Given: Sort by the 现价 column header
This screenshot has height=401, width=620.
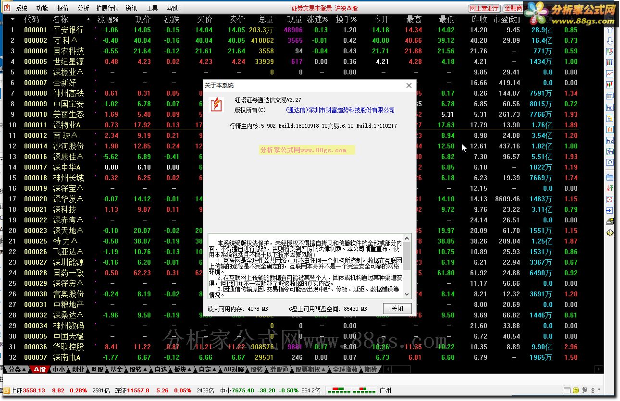Looking at the screenshot, I should [143, 20].
